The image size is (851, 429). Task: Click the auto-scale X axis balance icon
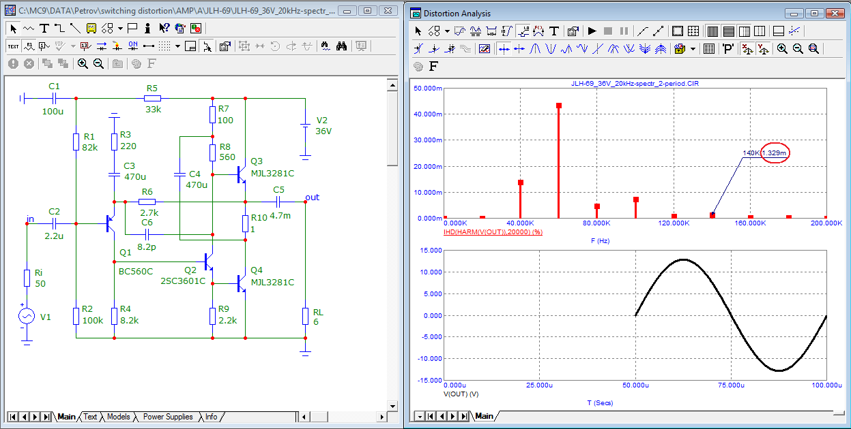click(x=748, y=49)
